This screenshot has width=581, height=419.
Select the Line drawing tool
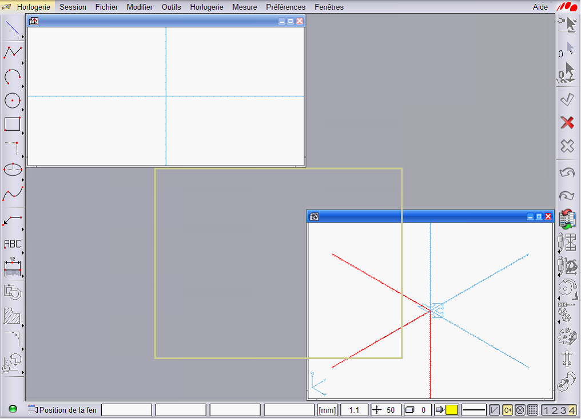click(x=12, y=29)
